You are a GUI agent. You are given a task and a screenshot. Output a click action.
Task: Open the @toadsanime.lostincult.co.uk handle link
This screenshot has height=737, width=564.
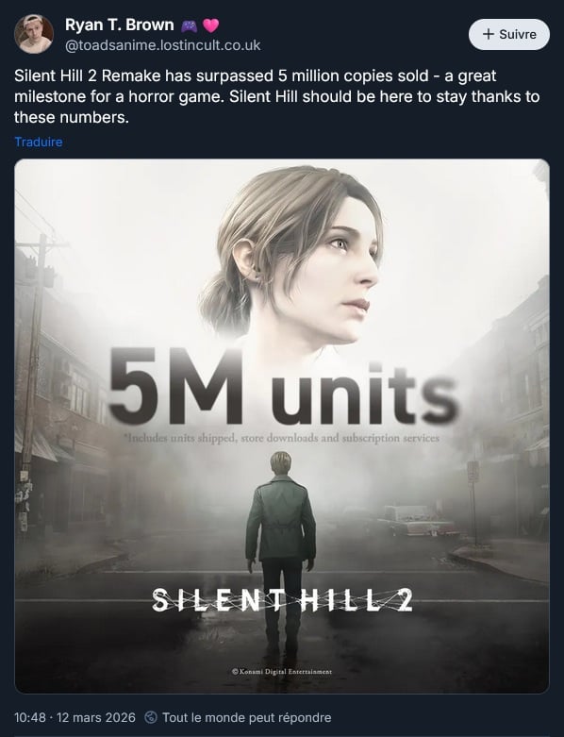pos(162,45)
